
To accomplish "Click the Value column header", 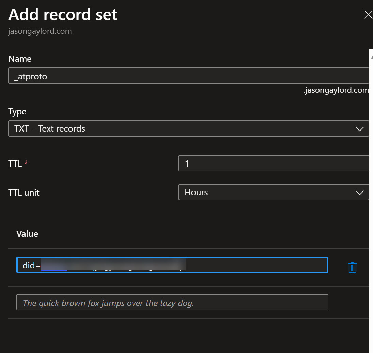I will (27, 234).
